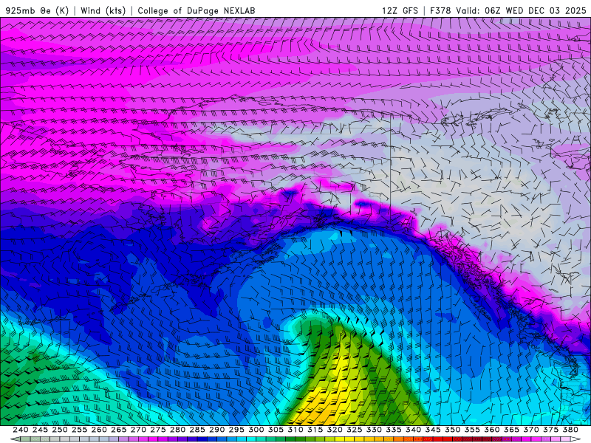Click the "Wind (kts)" header label
This screenshot has height=443, width=591.
coord(103,10)
